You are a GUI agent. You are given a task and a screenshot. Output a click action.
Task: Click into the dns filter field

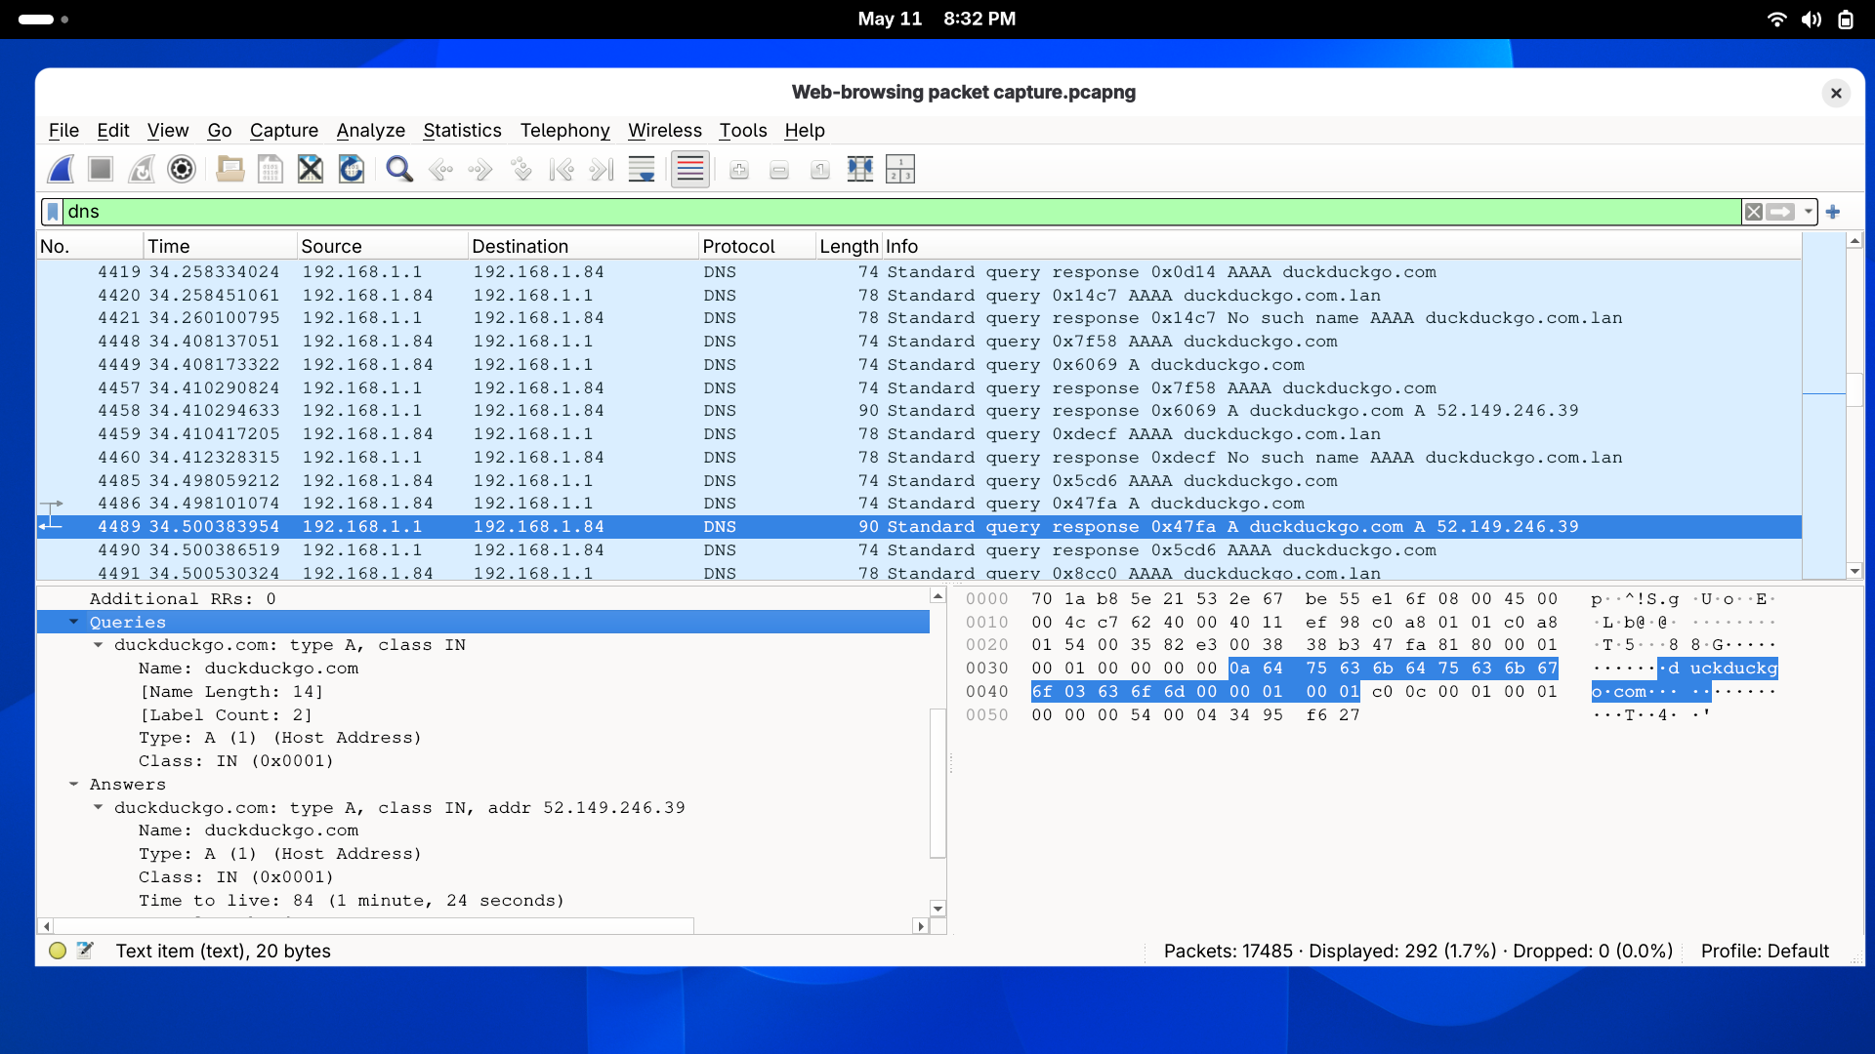(902, 212)
